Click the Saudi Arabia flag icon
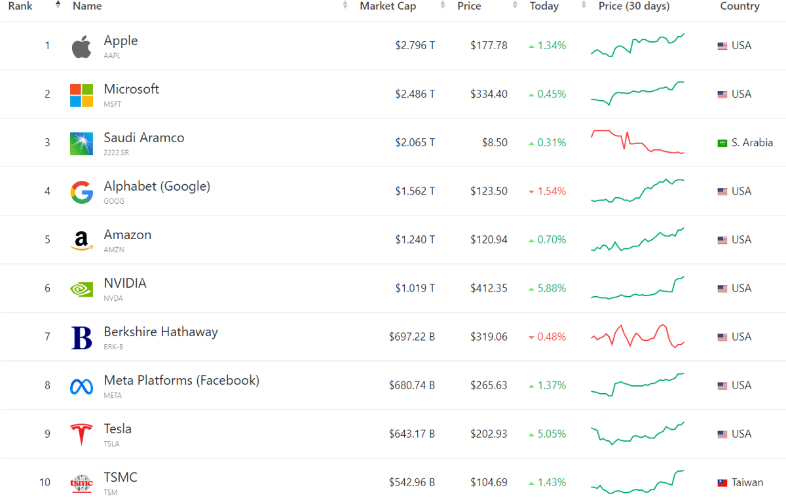 (x=722, y=143)
